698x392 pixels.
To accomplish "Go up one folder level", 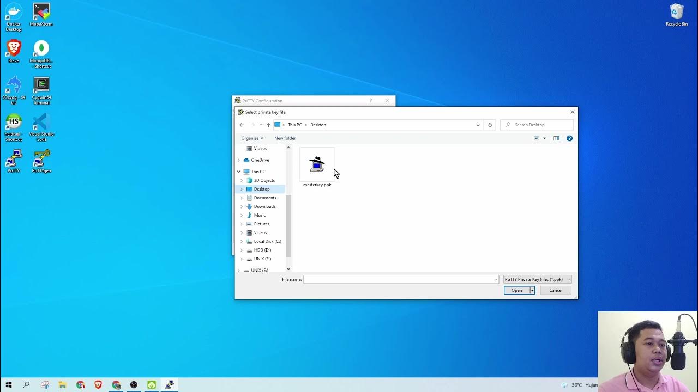I will click(x=268, y=125).
